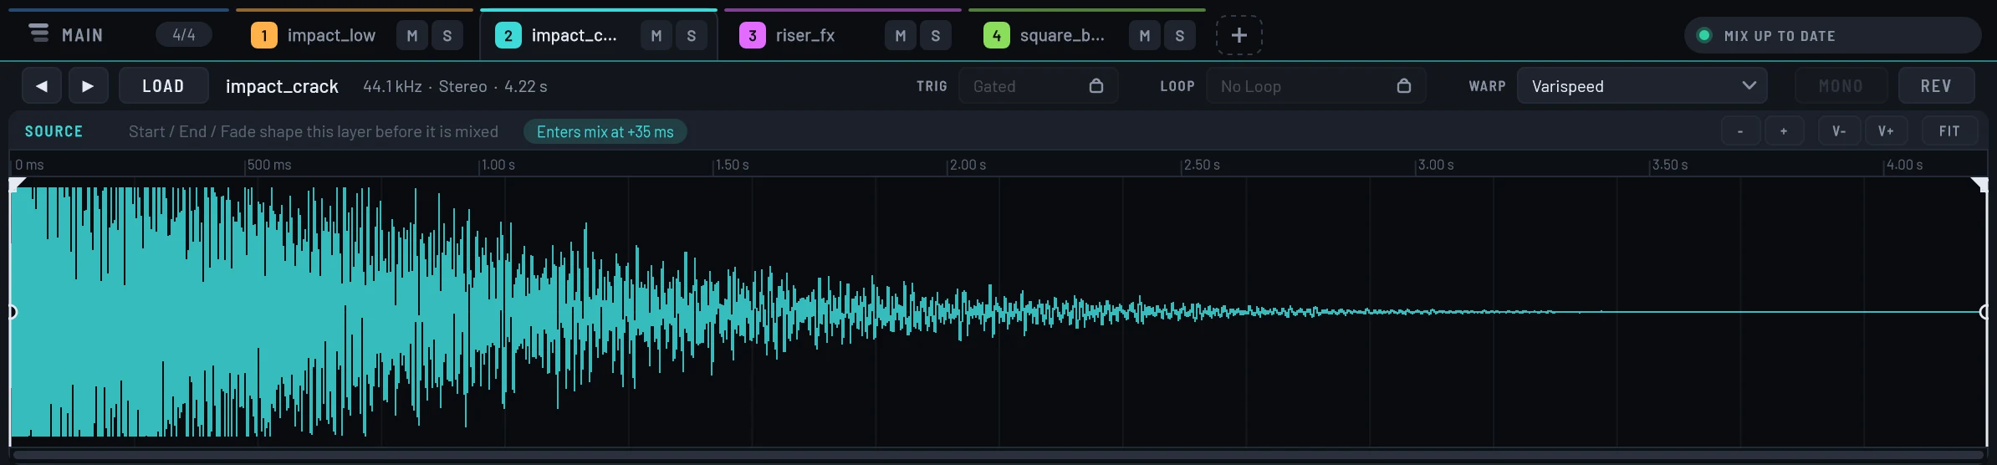The height and width of the screenshot is (465, 1997).
Task: Click the SOURCE section label
Action: click(x=54, y=131)
